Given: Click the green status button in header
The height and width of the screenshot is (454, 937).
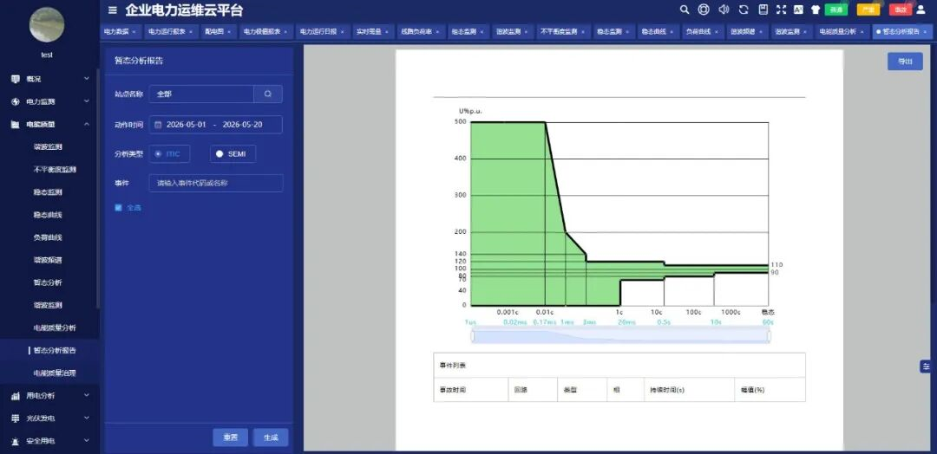Looking at the screenshot, I should coord(836,10).
